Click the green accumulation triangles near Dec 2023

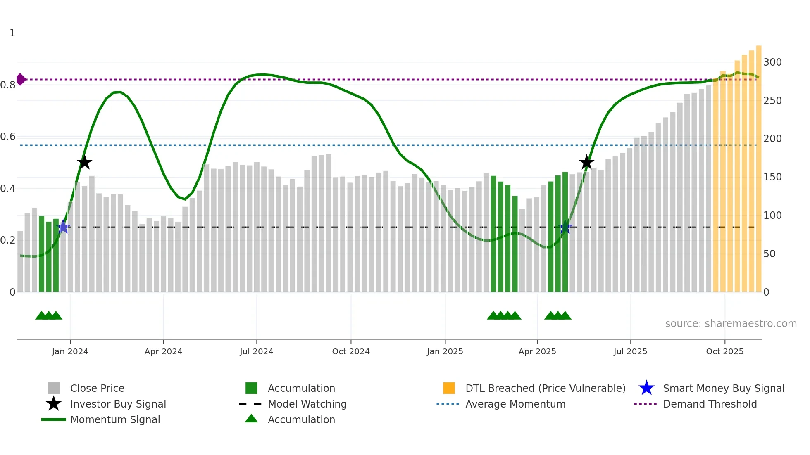pyautogui.click(x=49, y=315)
